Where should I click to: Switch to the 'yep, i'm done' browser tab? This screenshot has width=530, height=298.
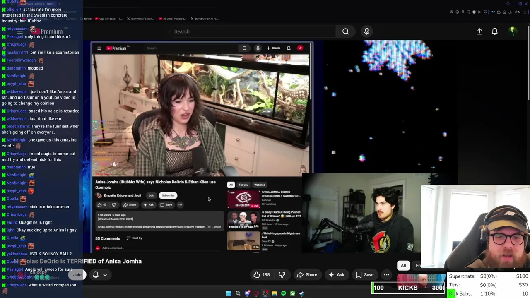109,19
